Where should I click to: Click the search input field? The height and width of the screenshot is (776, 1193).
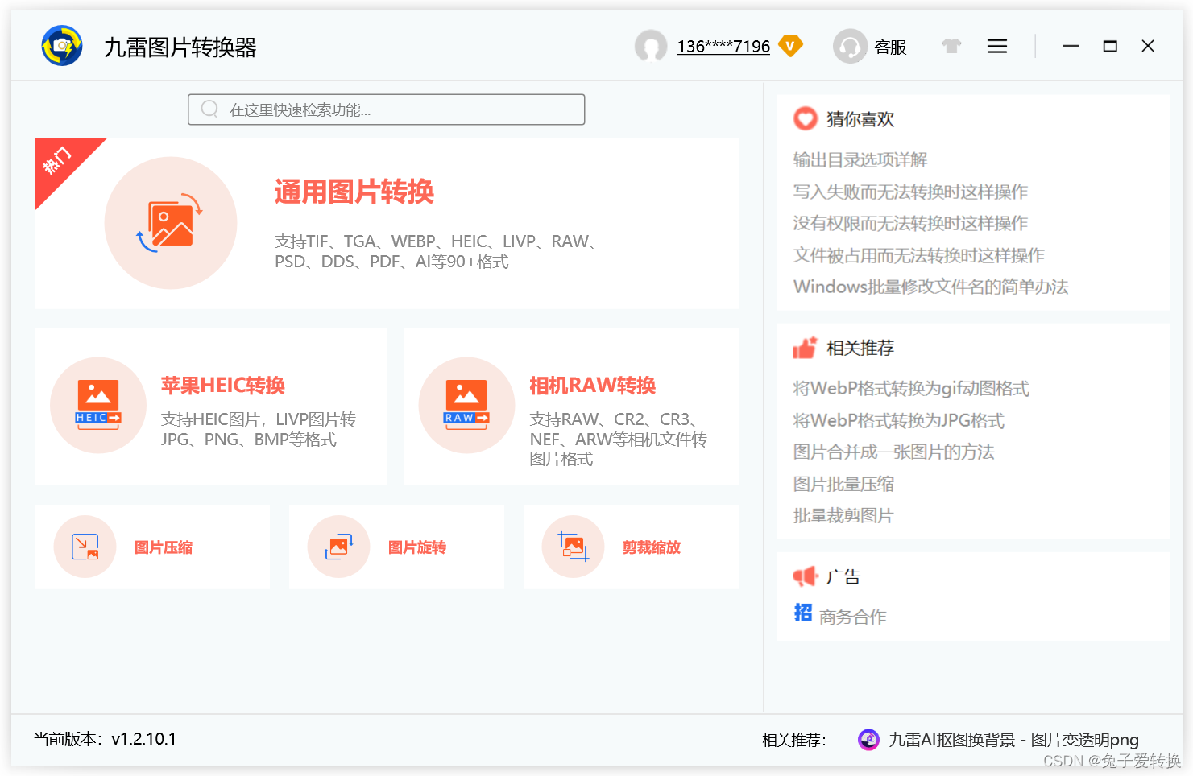[x=386, y=109]
